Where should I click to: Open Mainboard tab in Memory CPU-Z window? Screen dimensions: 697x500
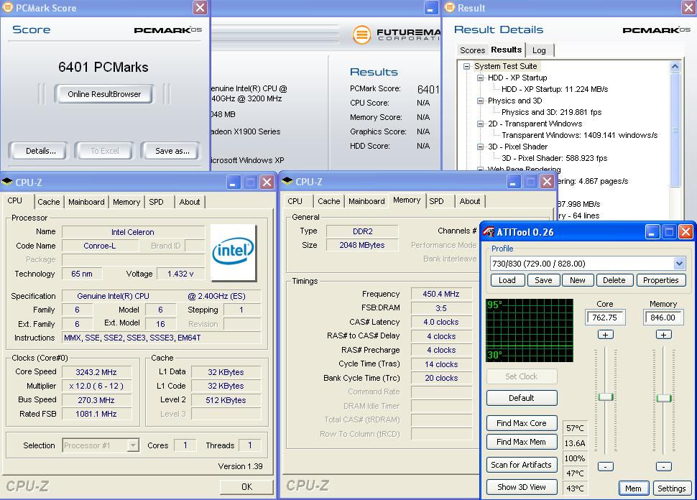pos(366,201)
